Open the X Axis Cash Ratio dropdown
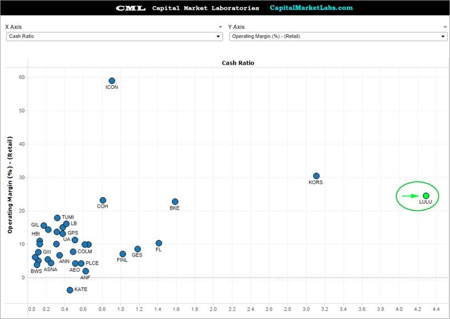This screenshot has height=319, width=450. [114, 36]
